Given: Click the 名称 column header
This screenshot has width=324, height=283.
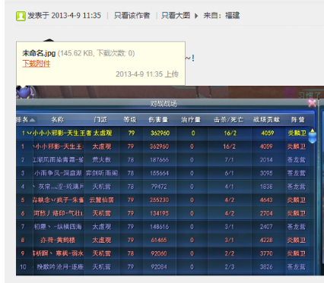Looking at the screenshot, I should (x=58, y=120).
